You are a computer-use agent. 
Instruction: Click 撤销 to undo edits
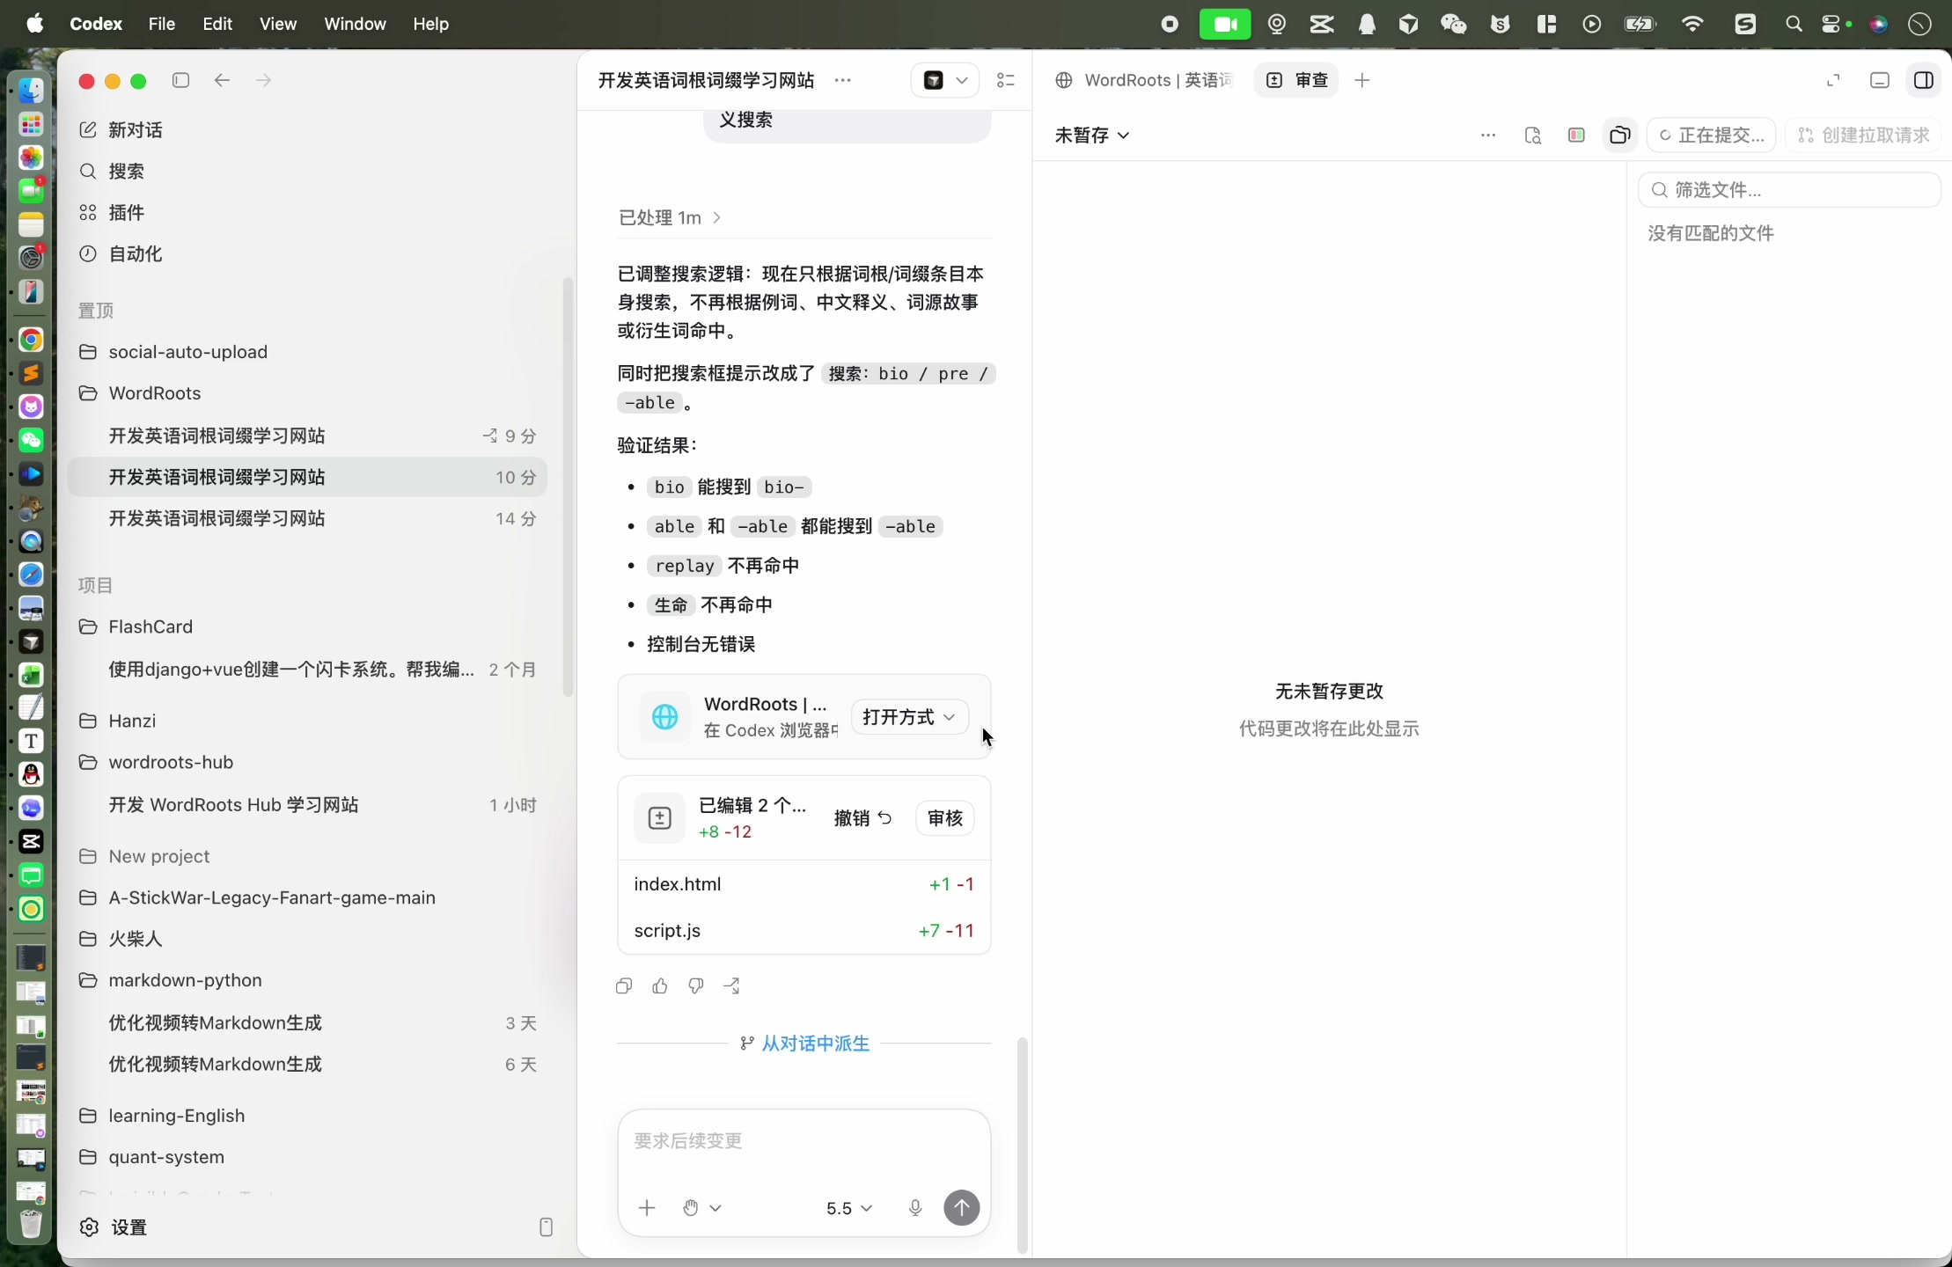pyautogui.click(x=862, y=818)
